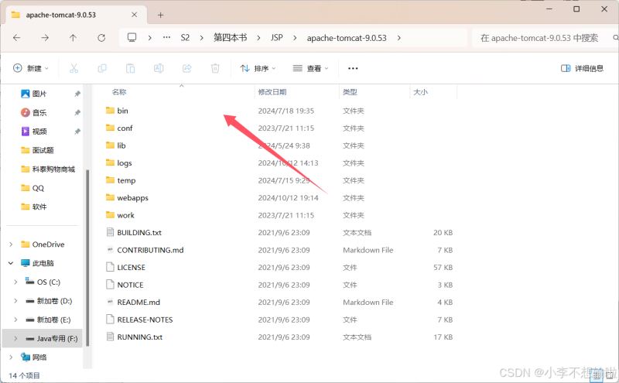Expand the OS (C:) drive node

tap(15, 282)
